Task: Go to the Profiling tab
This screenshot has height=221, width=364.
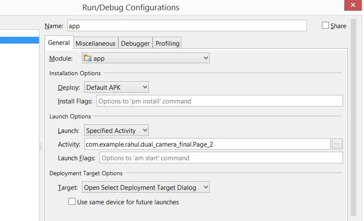Action: 167,43
